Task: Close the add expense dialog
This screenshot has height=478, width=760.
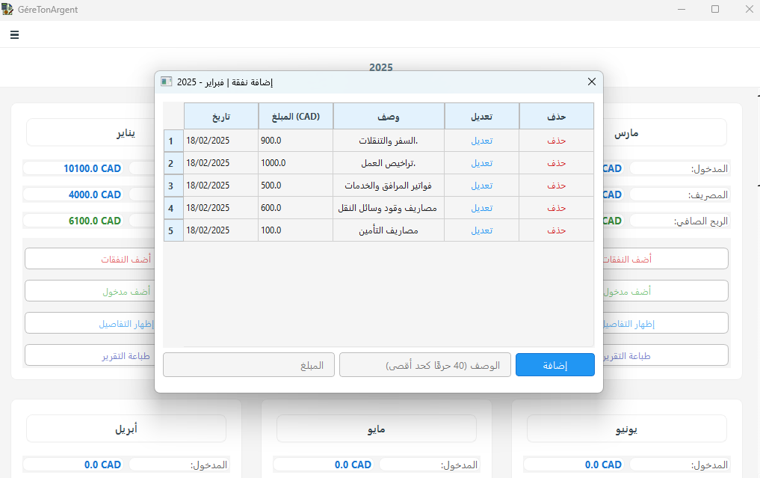Action: click(591, 82)
